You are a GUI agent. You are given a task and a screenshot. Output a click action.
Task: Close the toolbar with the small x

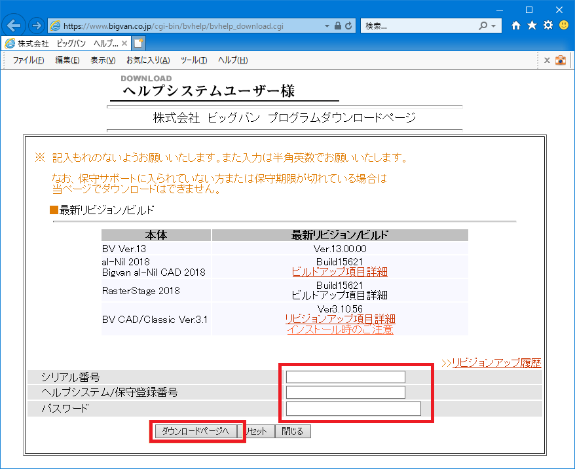[547, 60]
